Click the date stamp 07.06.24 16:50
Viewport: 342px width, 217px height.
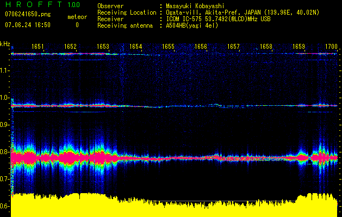click(x=28, y=25)
